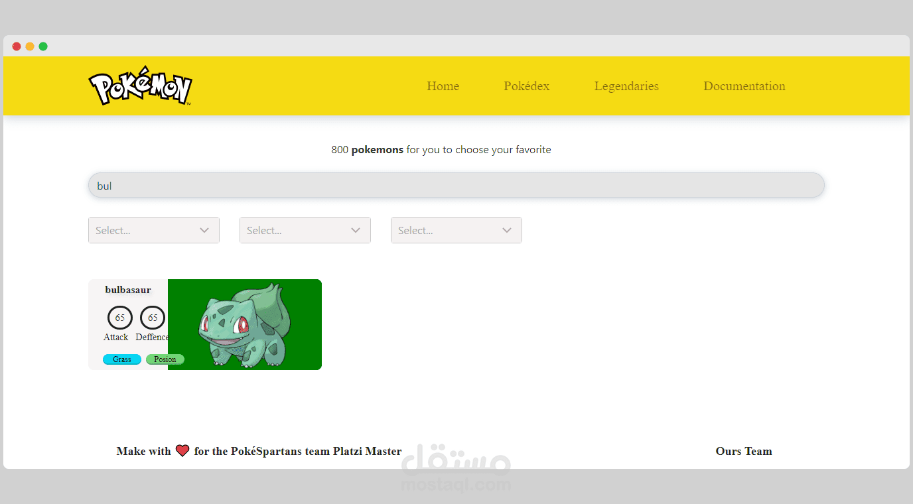
Task: Click the green maximize window dot
Action: (43, 46)
